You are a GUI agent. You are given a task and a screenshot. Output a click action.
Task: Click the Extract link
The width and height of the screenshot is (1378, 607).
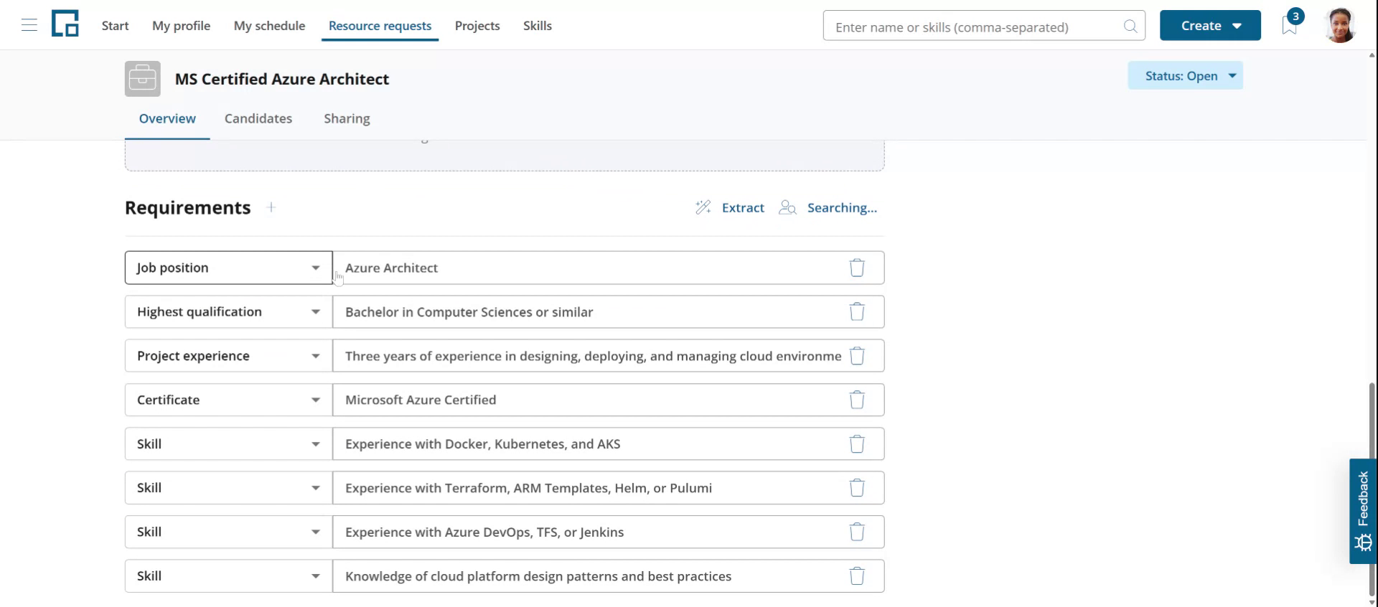pos(743,207)
